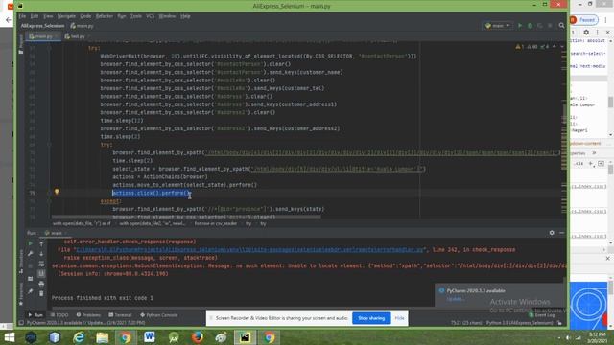Click editor horizontal scrollbar
614x345 pixels.
186,217
